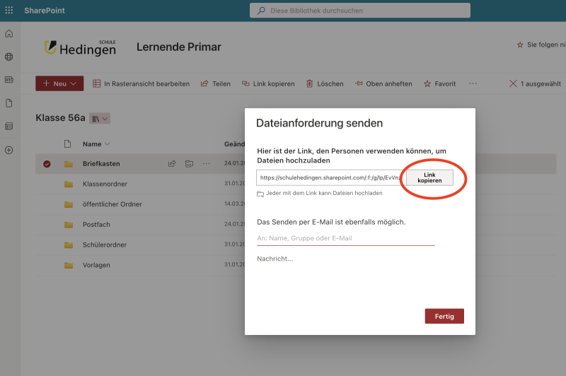The width and height of the screenshot is (566, 376).
Task: Open the library view switcher dropdown
Action: click(100, 119)
